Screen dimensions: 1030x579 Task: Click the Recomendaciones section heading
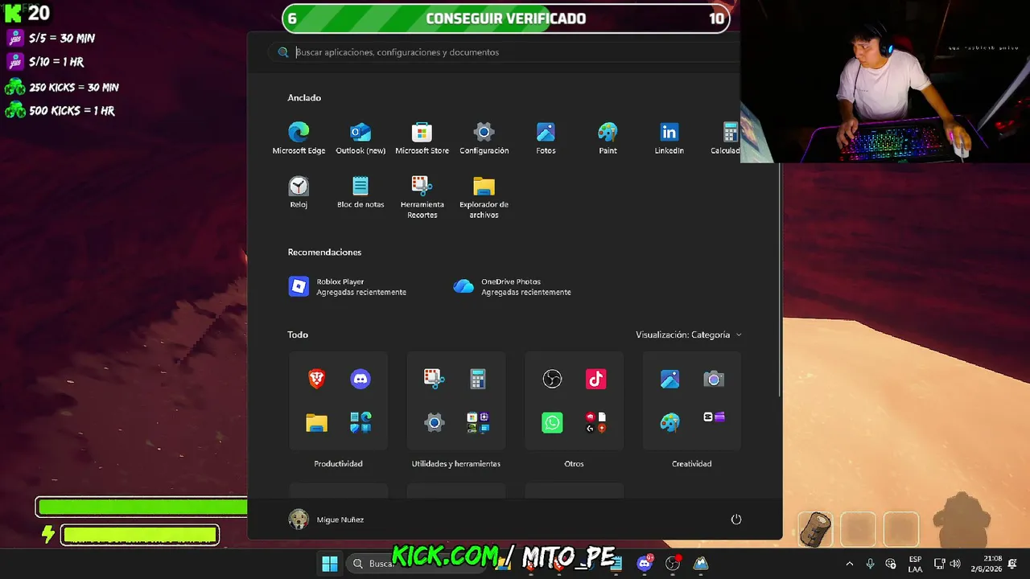click(324, 253)
